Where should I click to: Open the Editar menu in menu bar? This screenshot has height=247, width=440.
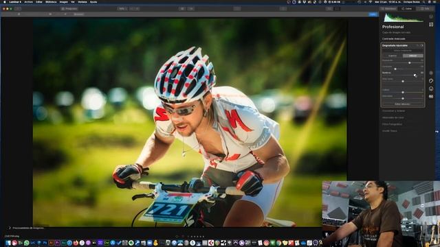(39, 1)
